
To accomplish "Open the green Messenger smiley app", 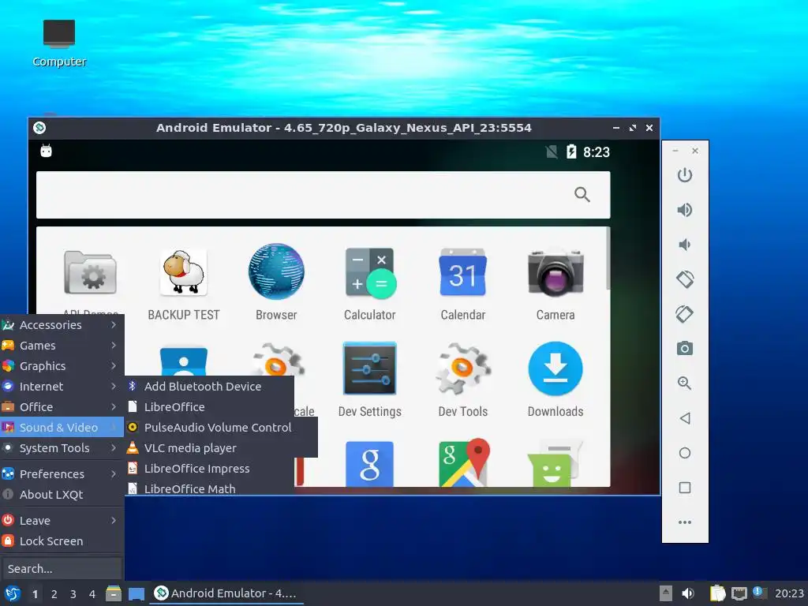I will click(554, 463).
